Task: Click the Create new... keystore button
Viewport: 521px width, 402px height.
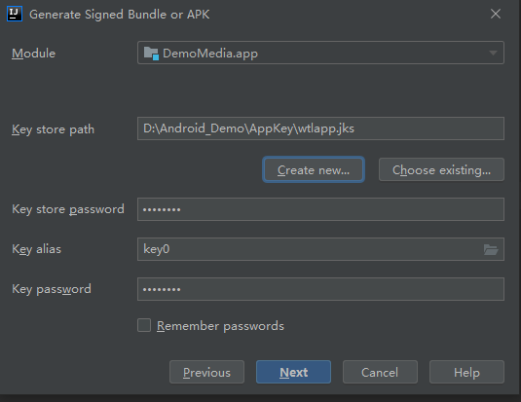Action: pyautogui.click(x=314, y=169)
